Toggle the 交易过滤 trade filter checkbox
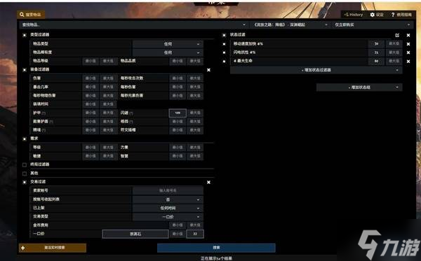The image size is (421, 261). (x=25, y=182)
